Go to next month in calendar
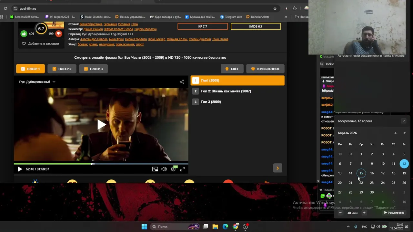Viewport: 413px width, 232px height. [x=404, y=133]
